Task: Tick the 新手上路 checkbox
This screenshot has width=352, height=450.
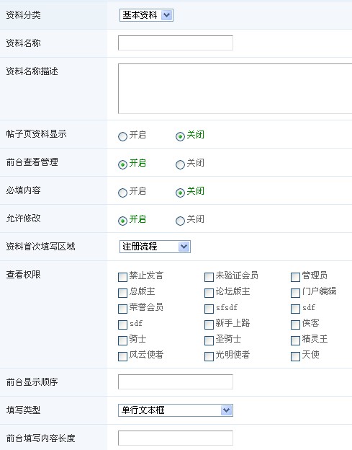Action: (x=209, y=325)
